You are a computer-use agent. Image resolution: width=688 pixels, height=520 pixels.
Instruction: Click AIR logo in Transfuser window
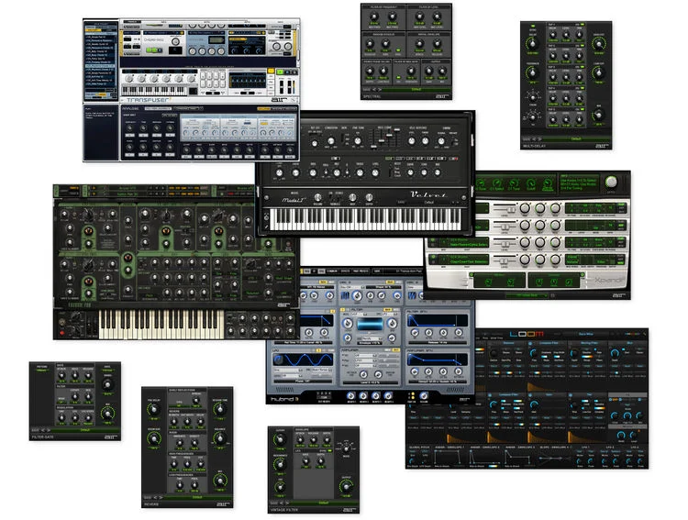(279, 100)
